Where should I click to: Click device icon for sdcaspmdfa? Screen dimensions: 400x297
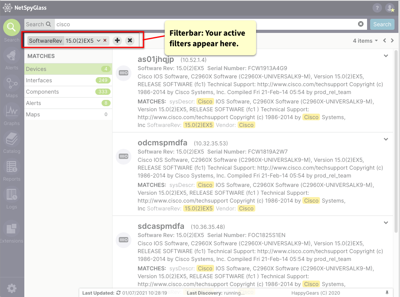coord(124,240)
